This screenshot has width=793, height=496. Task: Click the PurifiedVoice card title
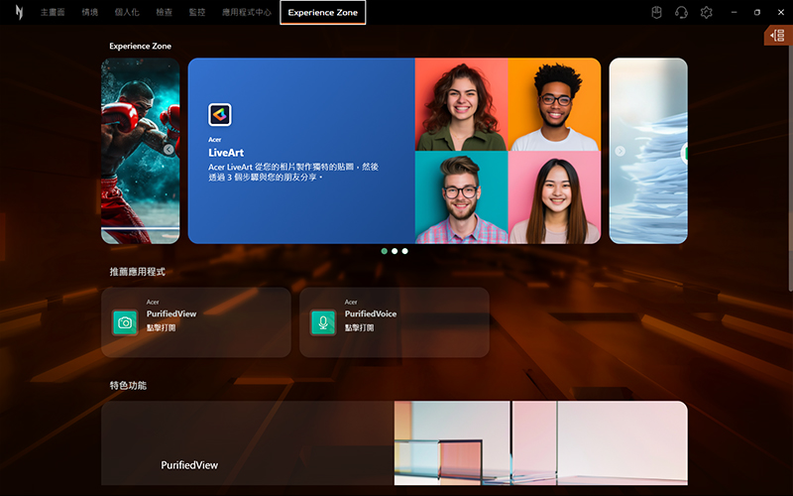[371, 313]
